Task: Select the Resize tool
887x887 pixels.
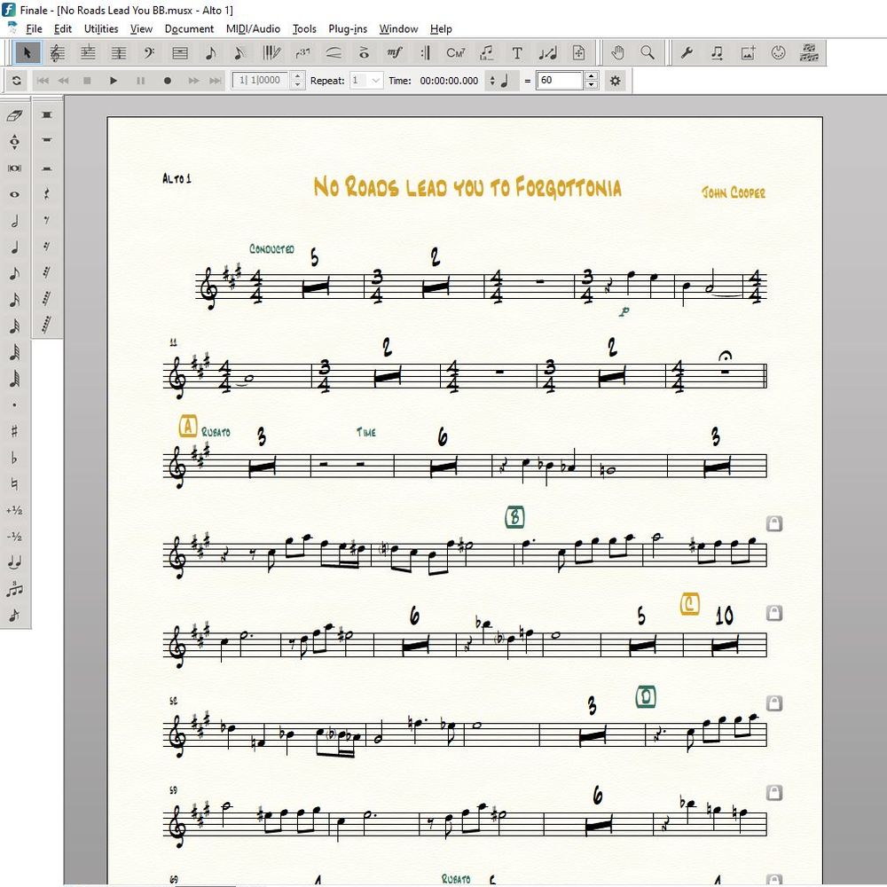Action: pos(547,53)
